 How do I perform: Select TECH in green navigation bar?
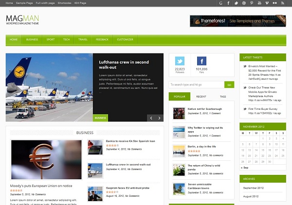66,39
